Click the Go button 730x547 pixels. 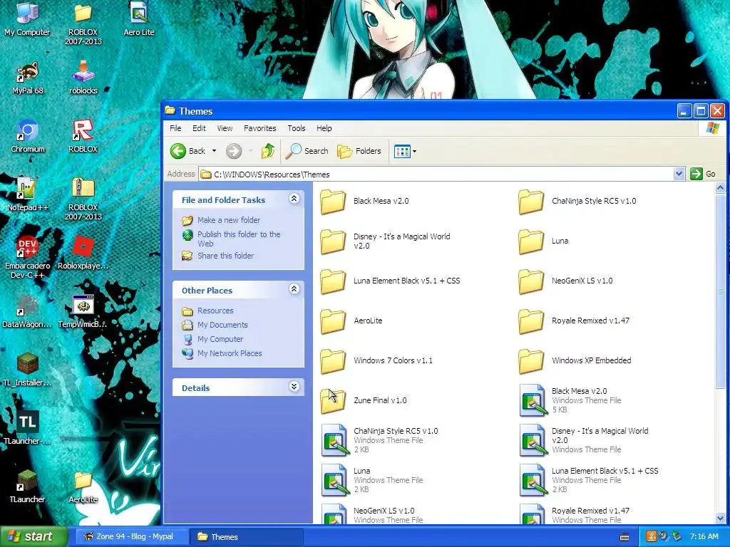pyautogui.click(x=703, y=174)
